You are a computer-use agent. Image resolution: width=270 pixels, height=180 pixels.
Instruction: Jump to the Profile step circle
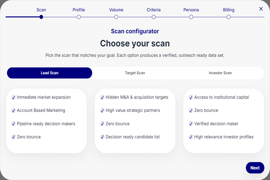(x=79, y=17)
